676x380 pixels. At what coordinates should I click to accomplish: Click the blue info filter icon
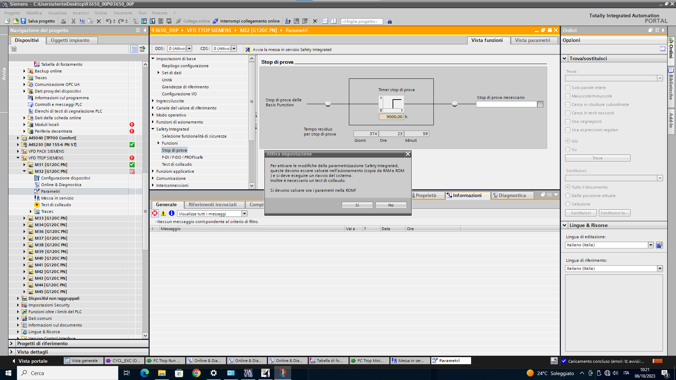[172, 213]
